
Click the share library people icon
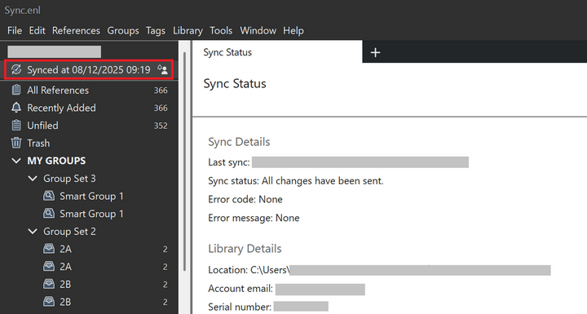coord(162,69)
